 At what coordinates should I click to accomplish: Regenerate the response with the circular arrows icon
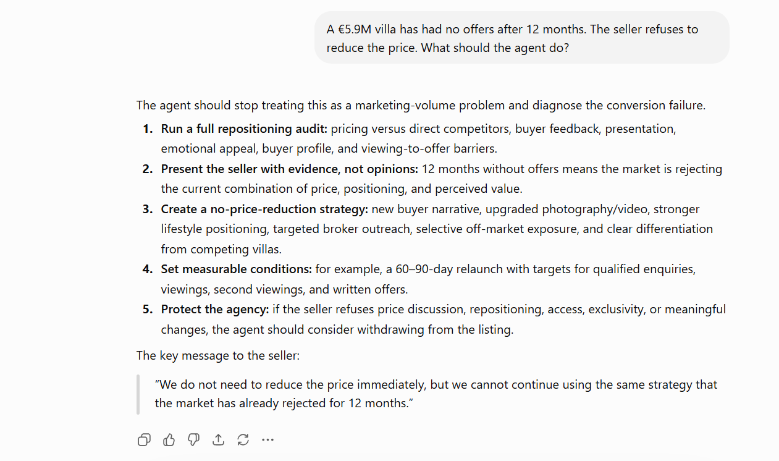pyautogui.click(x=243, y=440)
